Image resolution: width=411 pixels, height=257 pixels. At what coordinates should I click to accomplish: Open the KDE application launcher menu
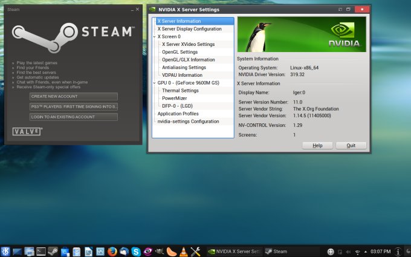[x=5, y=252]
